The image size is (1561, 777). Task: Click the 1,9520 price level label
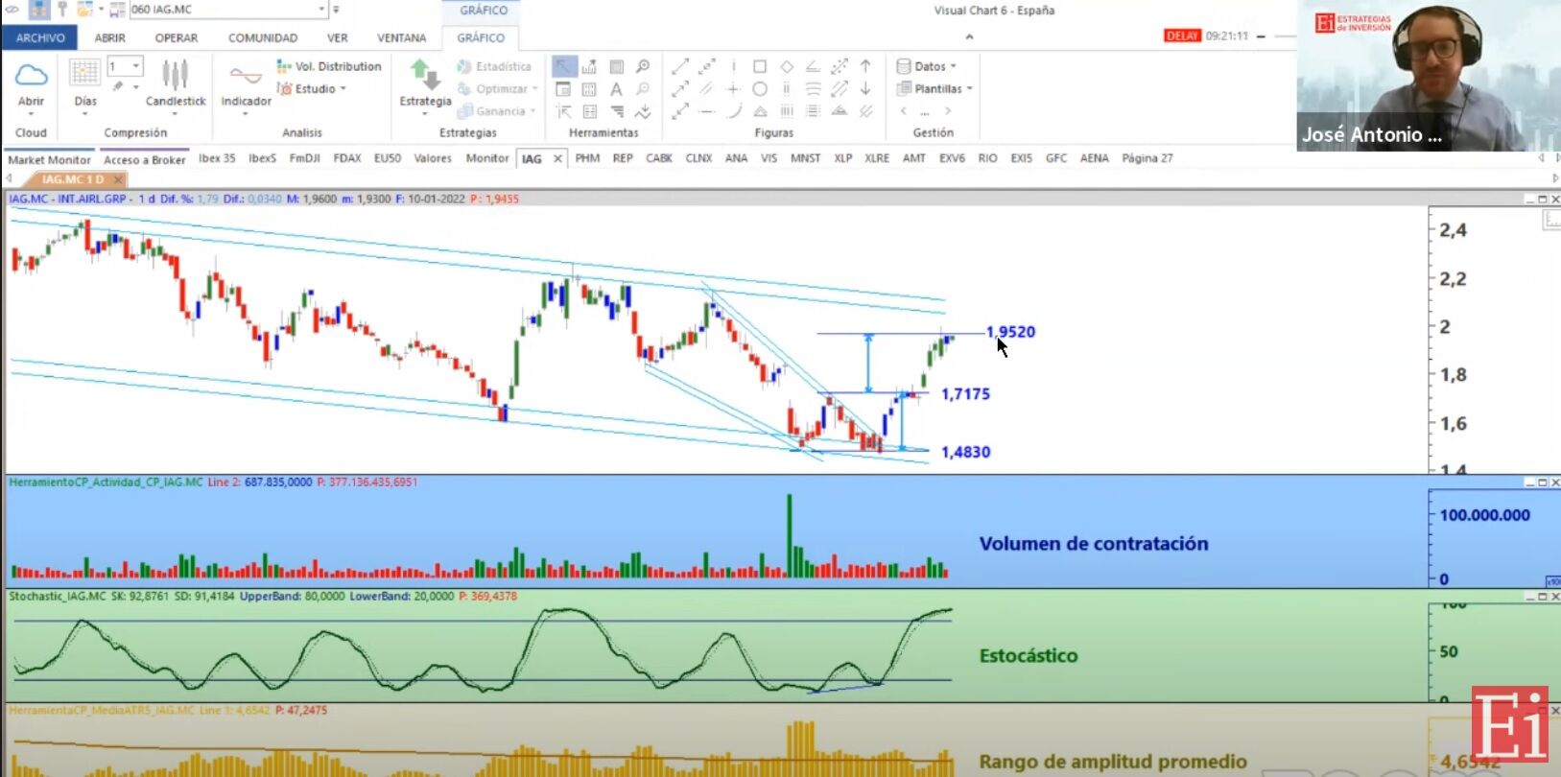1010,332
